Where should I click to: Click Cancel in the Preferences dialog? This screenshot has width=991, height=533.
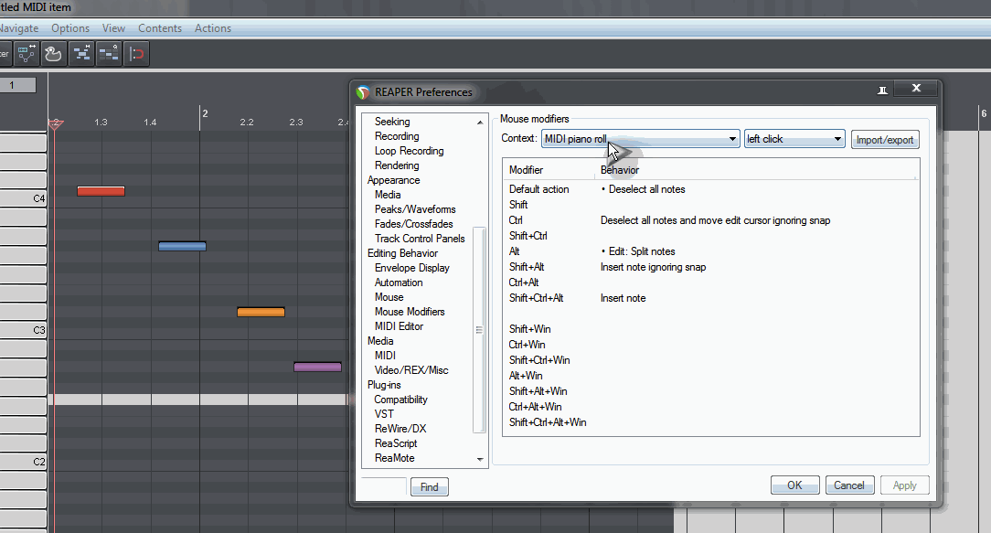[x=848, y=485]
